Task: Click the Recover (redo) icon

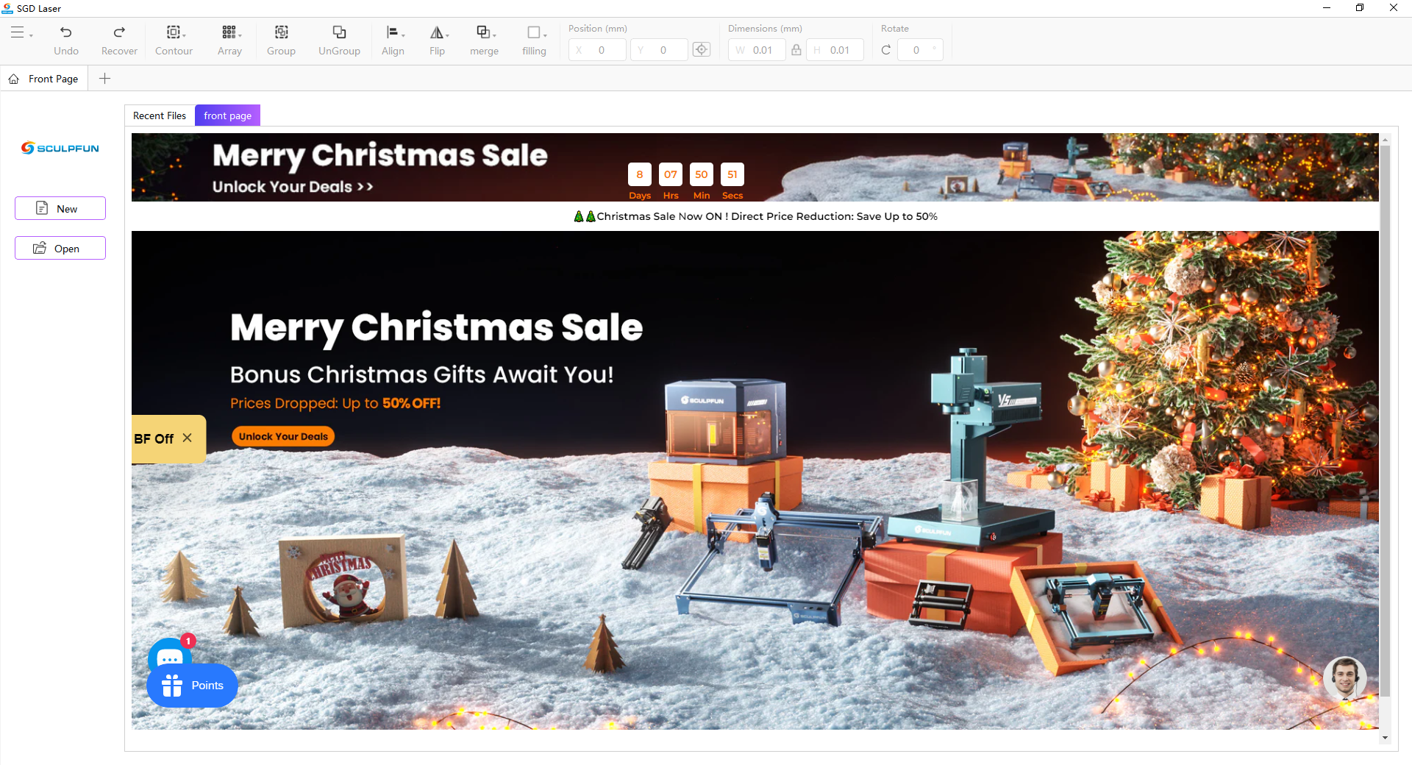Action: coord(119,32)
